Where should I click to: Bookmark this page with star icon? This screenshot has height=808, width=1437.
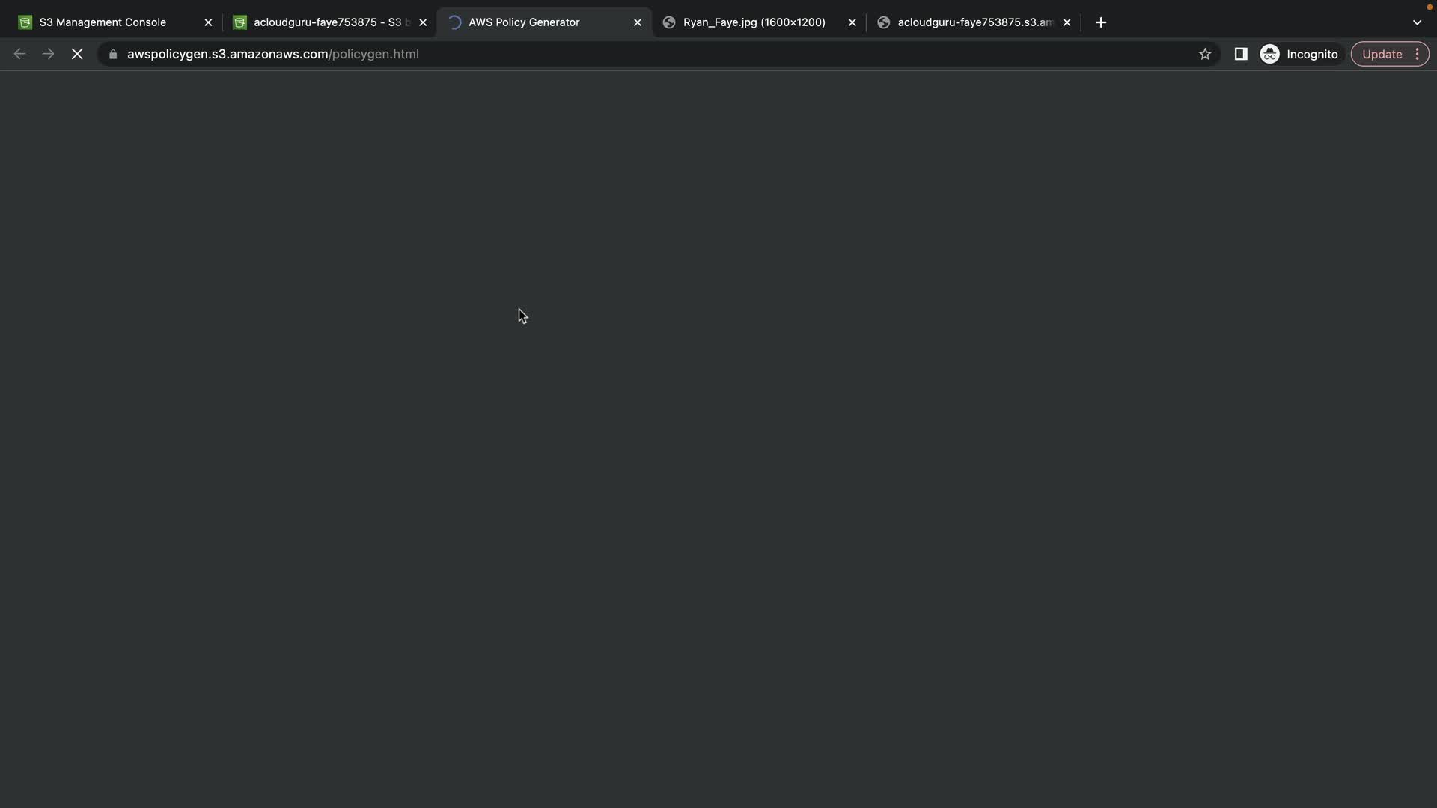(x=1205, y=54)
